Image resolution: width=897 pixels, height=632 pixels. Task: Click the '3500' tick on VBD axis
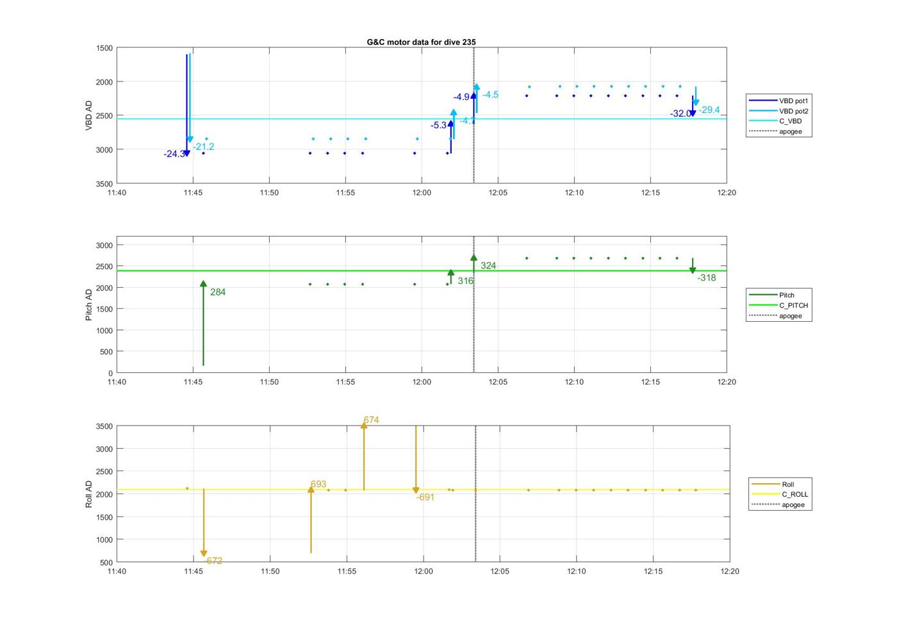tap(104, 184)
